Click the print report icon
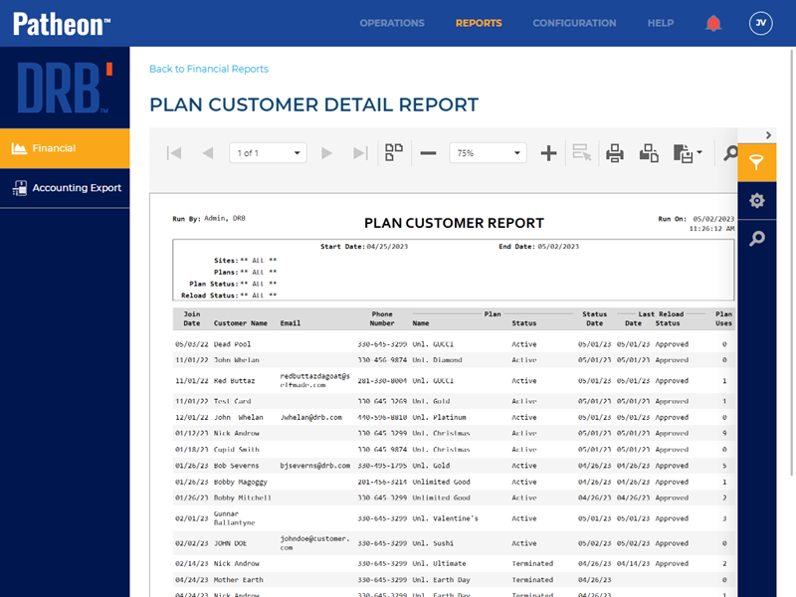The image size is (796, 597). coord(615,153)
